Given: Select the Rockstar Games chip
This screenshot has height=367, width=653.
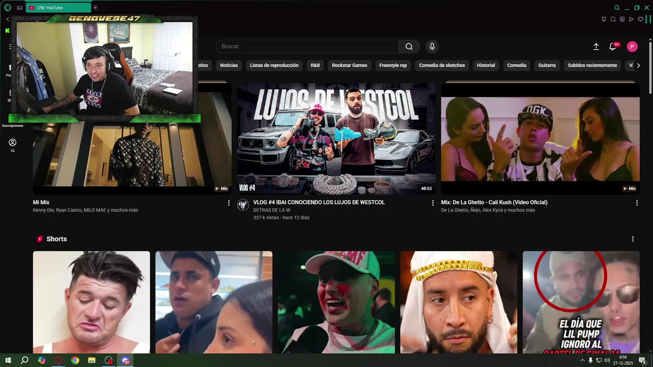Looking at the screenshot, I should tap(349, 65).
